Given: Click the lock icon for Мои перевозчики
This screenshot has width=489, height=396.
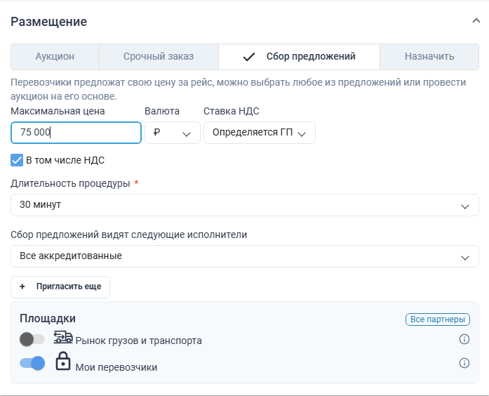Looking at the screenshot, I should point(63,362).
